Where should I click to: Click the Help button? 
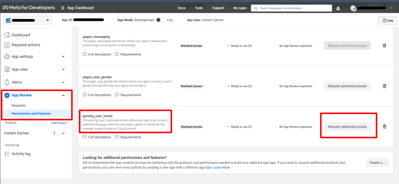pos(388,21)
